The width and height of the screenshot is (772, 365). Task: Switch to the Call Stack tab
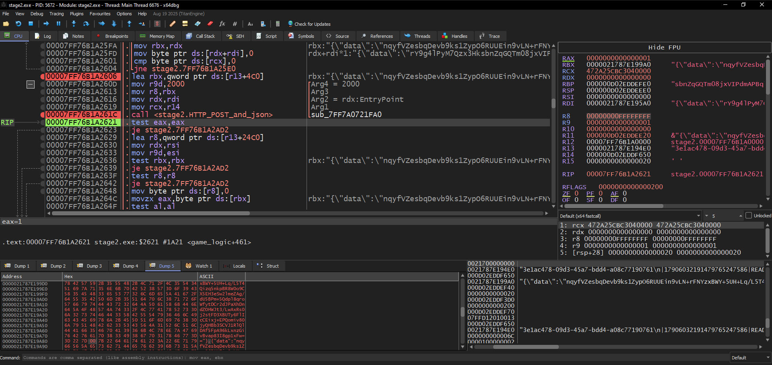coord(200,36)
